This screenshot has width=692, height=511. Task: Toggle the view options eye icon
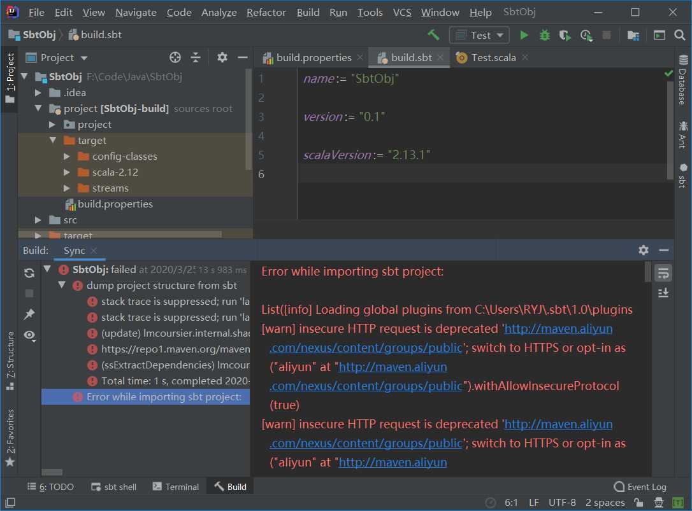click(x=29, y=335)
